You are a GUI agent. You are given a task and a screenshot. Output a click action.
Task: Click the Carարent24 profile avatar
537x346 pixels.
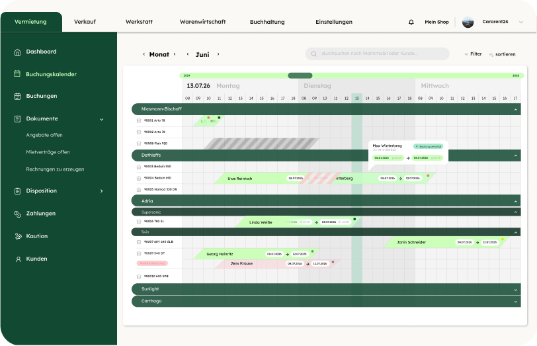tap(468, 22)
